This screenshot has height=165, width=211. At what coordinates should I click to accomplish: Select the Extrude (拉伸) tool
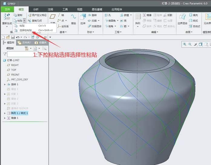pos(83,18)
